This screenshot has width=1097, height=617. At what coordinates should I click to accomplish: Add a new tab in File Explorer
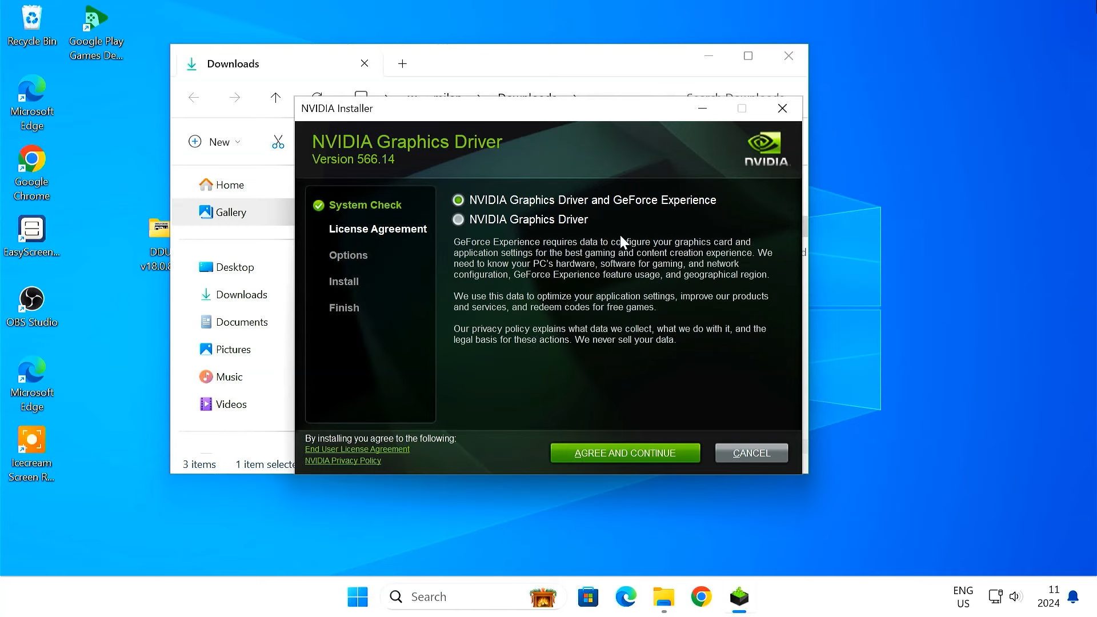tap(402, 63)
